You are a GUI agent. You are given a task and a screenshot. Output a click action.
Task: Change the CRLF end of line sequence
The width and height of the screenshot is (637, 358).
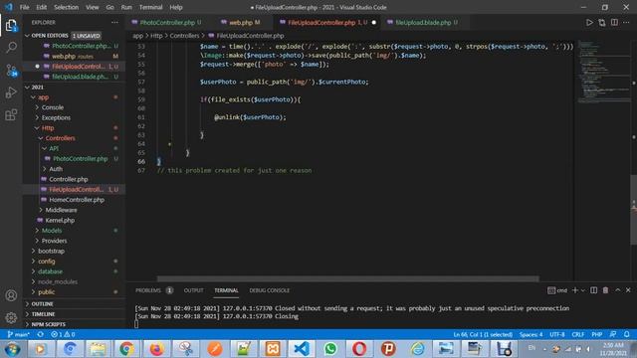[x=577, y=334]
